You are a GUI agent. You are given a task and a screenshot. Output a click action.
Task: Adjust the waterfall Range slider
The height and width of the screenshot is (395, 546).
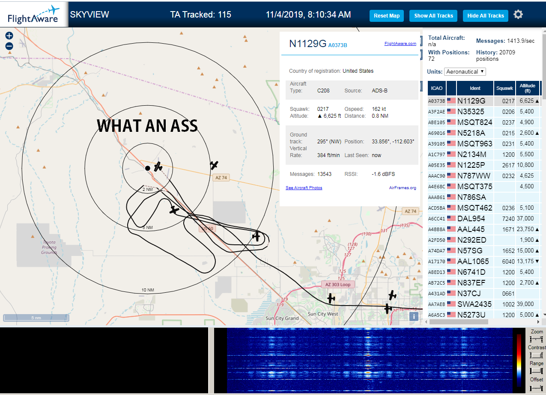[537, 371]
